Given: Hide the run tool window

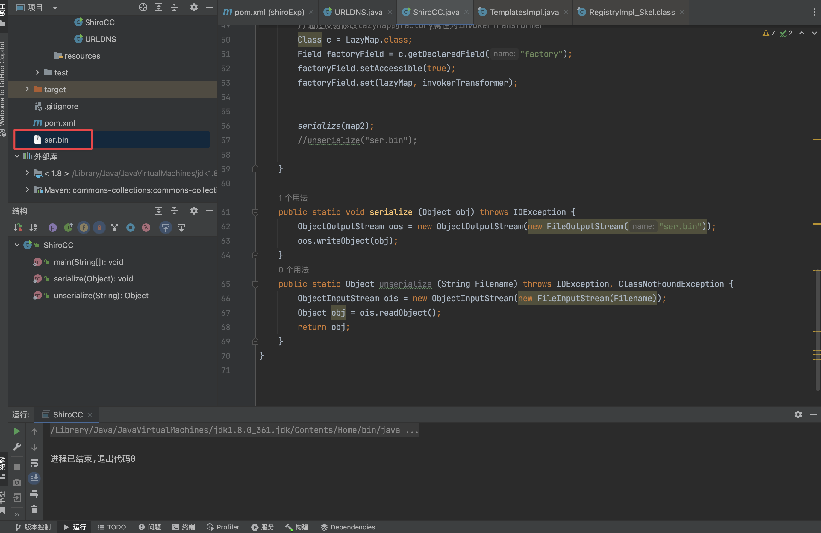Looking at the screenshot, I should 814,414.
